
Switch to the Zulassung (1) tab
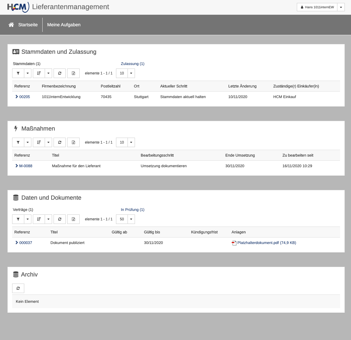133,64
